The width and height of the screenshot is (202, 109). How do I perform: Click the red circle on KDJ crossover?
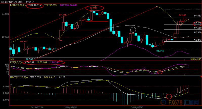pos(160,72)
